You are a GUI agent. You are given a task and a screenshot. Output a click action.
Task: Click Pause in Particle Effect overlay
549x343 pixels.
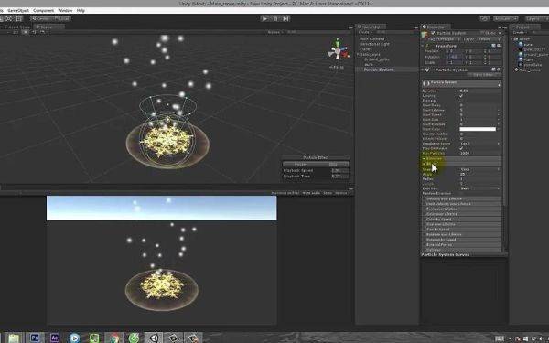(300, 164)
